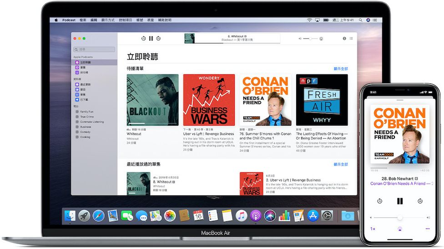The width and height of the screenshot is (444, 249).
Task: Open Launchpad from the Dock
Action: click(84, 216)
